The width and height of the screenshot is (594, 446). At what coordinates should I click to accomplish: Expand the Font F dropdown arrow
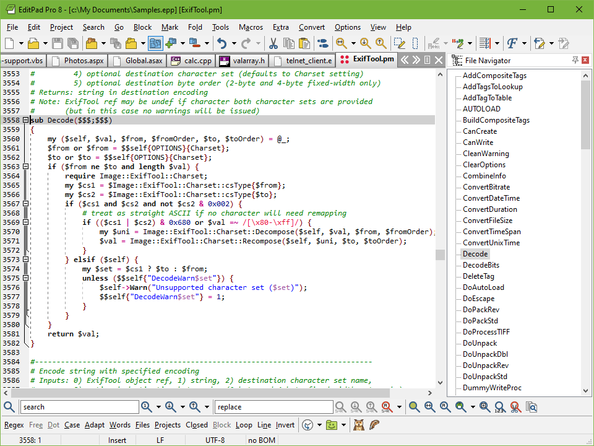point(524,43)
